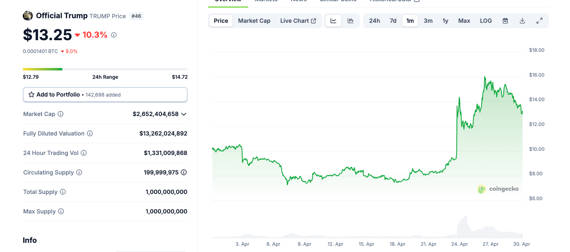Click the chart download icon
The image size is (570, 252).
point(522,20)
